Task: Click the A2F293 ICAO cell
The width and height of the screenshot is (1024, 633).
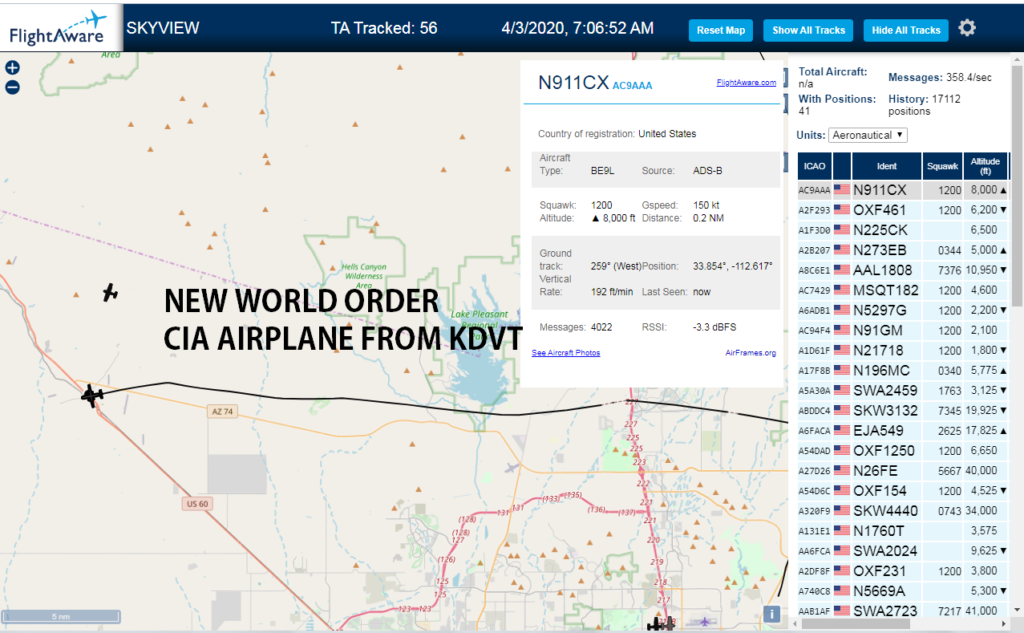Action: 815,210
